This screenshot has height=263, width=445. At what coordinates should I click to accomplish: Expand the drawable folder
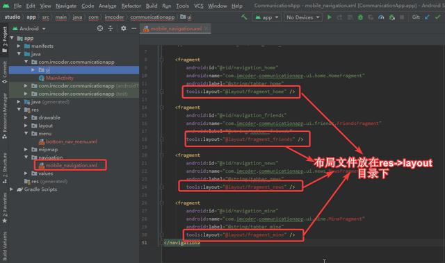pyautogui.click(x=26, y=117)
